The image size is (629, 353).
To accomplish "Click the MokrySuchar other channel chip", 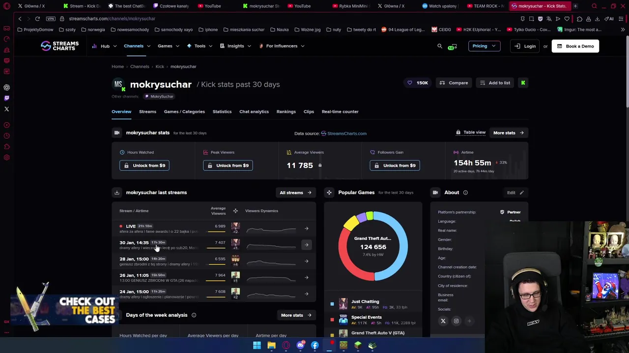I will [x=159, y=97].
